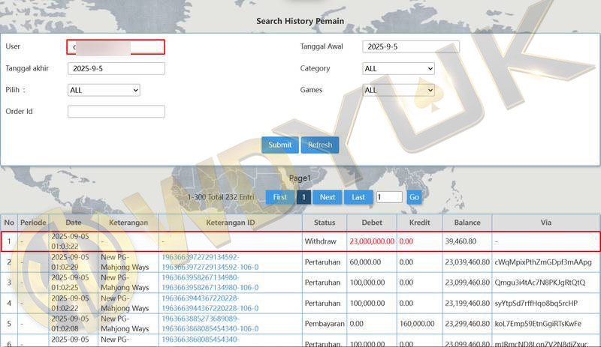Click balance 23,299,460.80
Viewport: 601px width, 347px height.
(467, 324)
